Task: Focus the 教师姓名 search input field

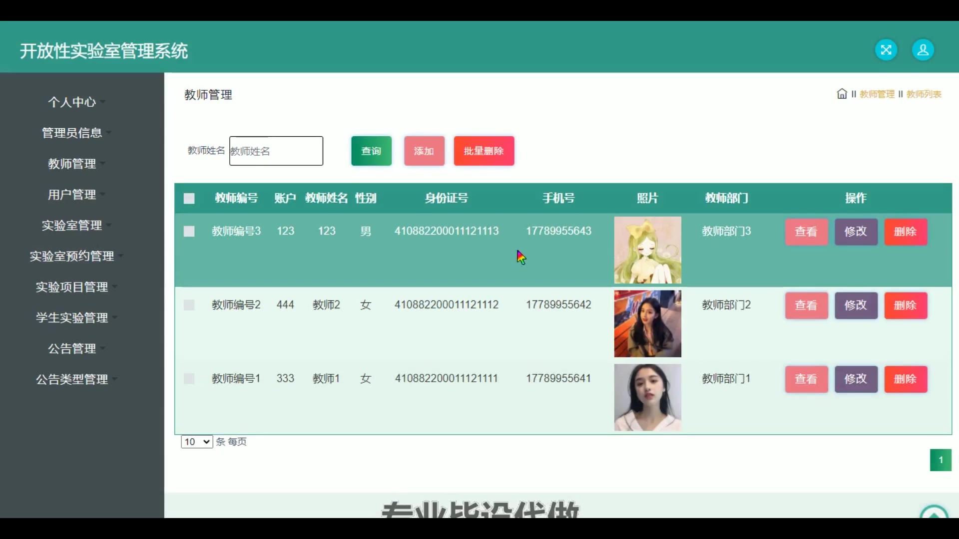Action: [x=276, y=151]
